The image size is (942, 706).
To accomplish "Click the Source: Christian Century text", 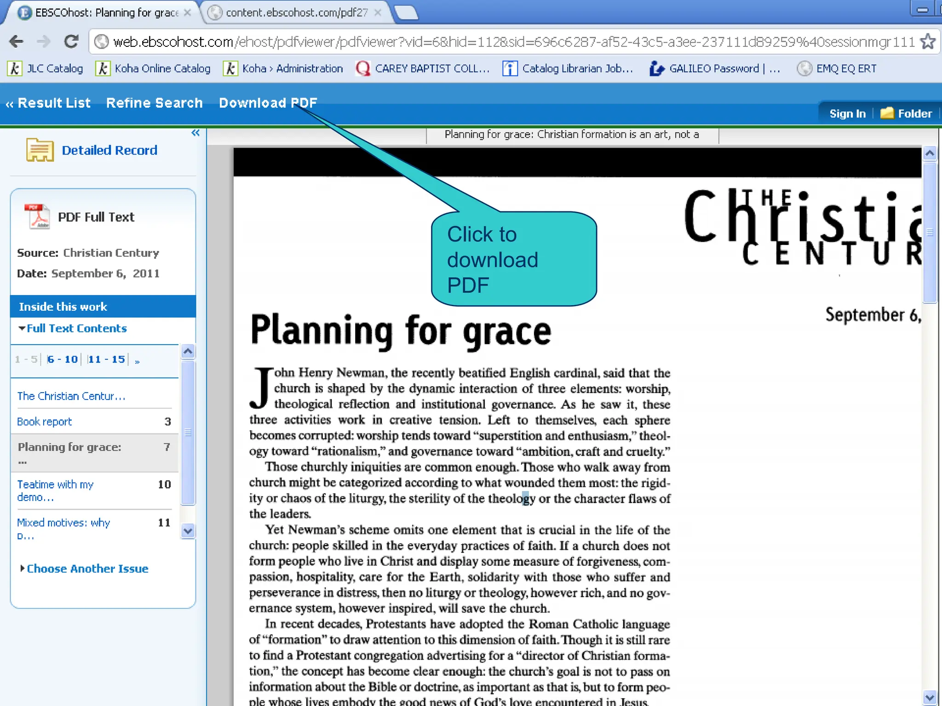I will (88, 253).
